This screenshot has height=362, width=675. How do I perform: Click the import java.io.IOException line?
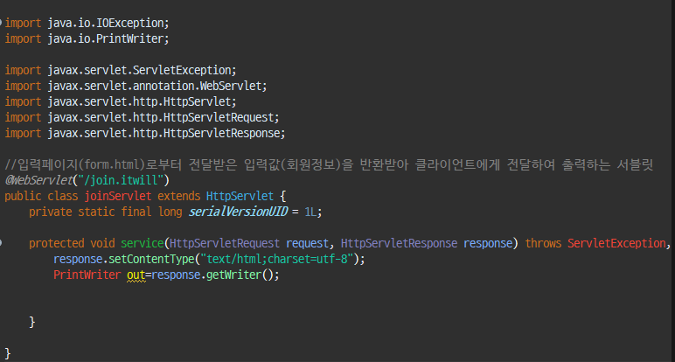[87, 23]
